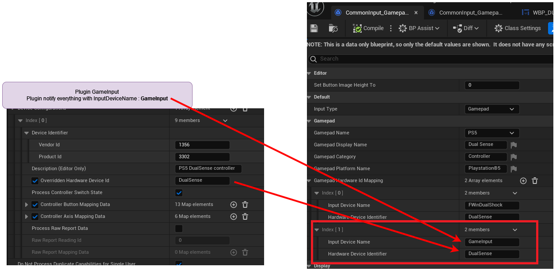Save the blueprint with the floppy disk icon
Viewport: 556px width, 271px height.
pos(314,28)
